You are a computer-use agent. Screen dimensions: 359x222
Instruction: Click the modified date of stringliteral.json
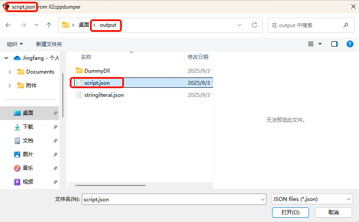(x=199, y=95)
